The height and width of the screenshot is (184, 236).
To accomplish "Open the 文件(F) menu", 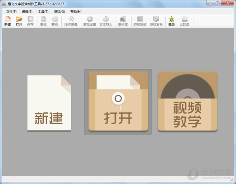I will tap(11, 11).
